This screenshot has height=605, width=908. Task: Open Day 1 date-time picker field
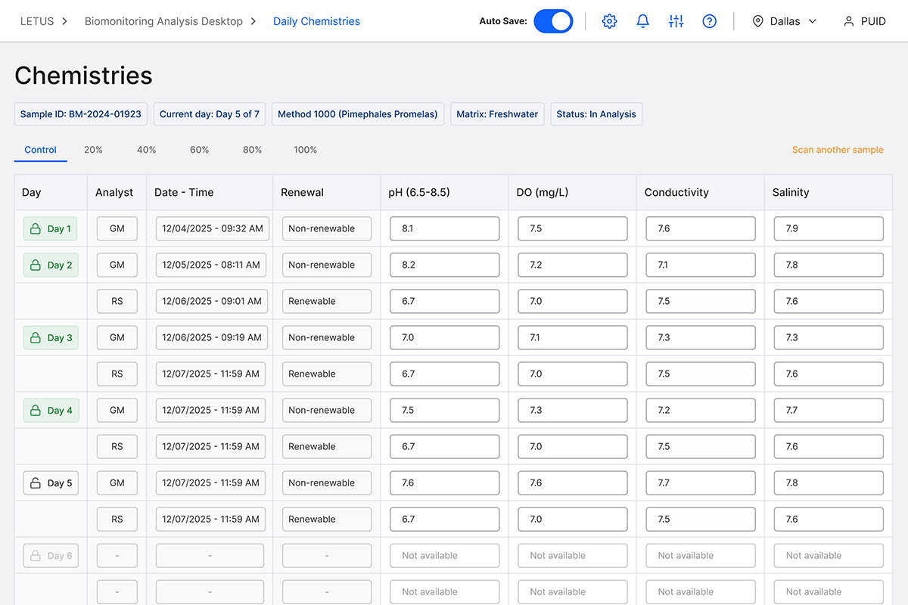click(211, 228)
